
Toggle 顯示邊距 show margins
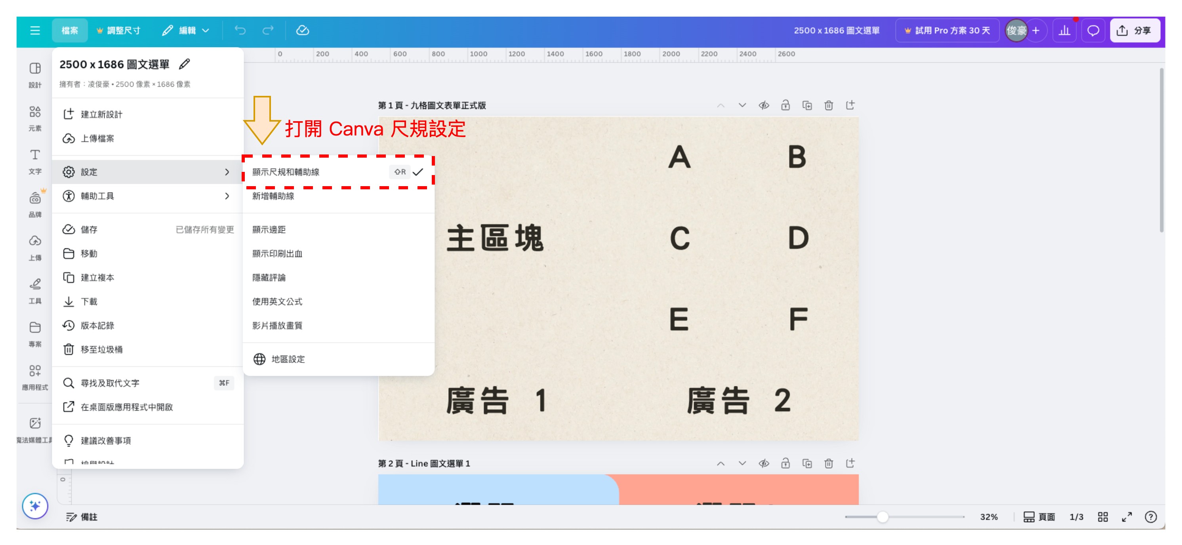click(x=339, y=229)
